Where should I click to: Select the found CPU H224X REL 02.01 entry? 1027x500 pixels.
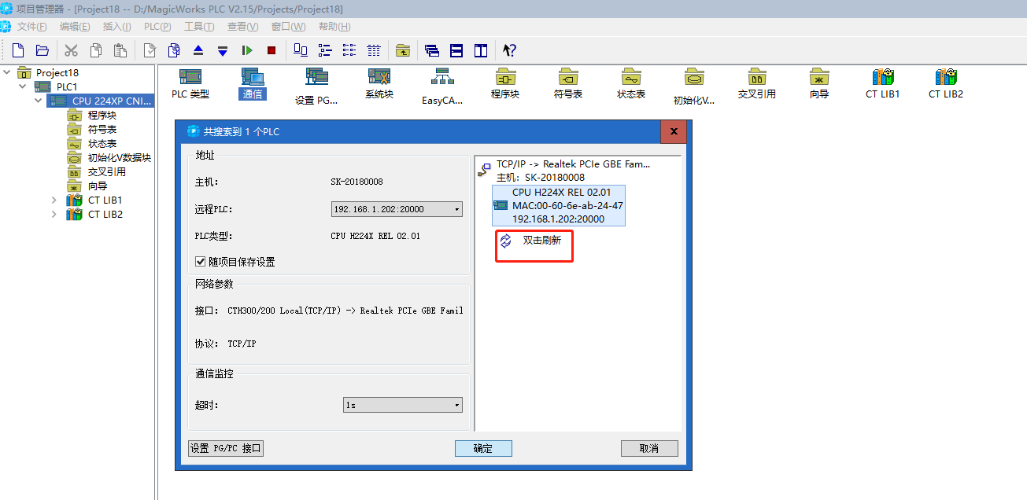(558, 205)
